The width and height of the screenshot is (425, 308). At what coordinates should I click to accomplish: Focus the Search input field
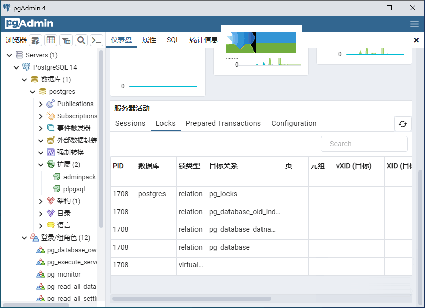(x=364, y=144)
